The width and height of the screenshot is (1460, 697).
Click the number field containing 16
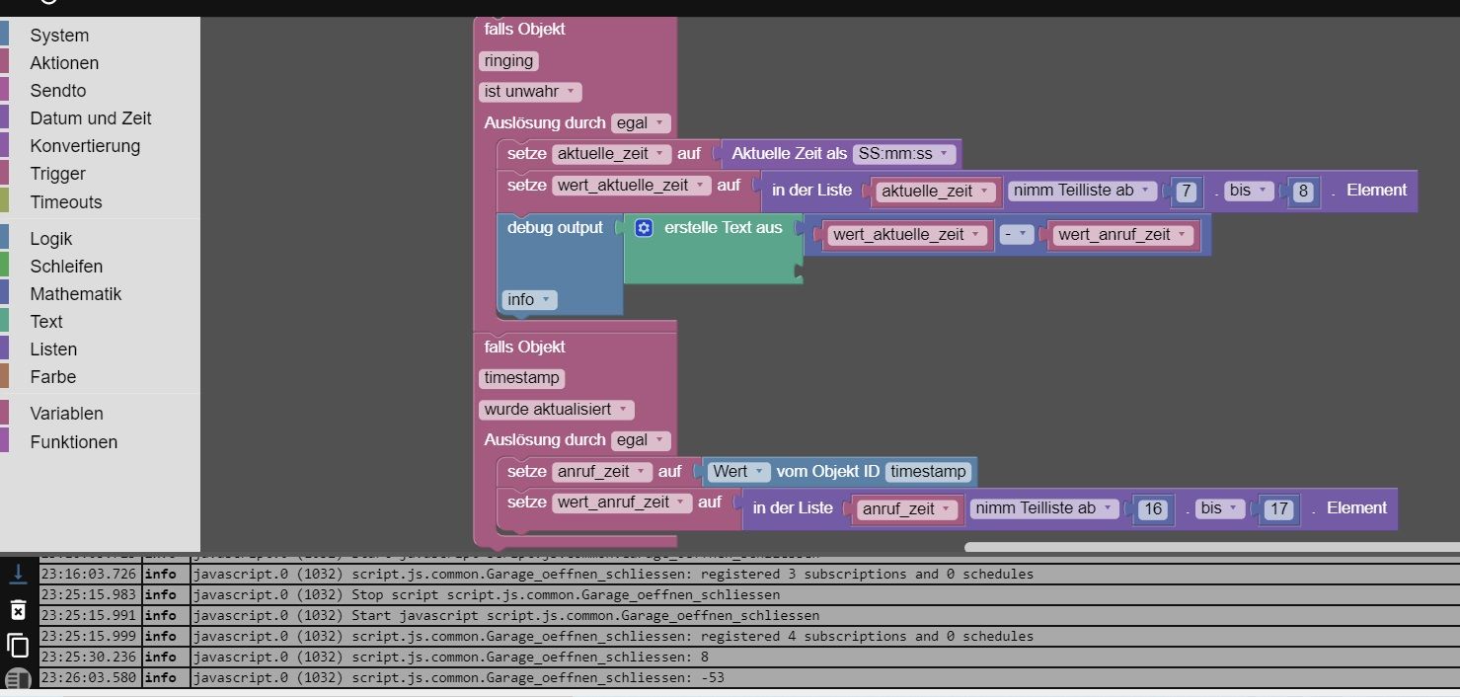pyautogui.click(x=1152, y=509)
